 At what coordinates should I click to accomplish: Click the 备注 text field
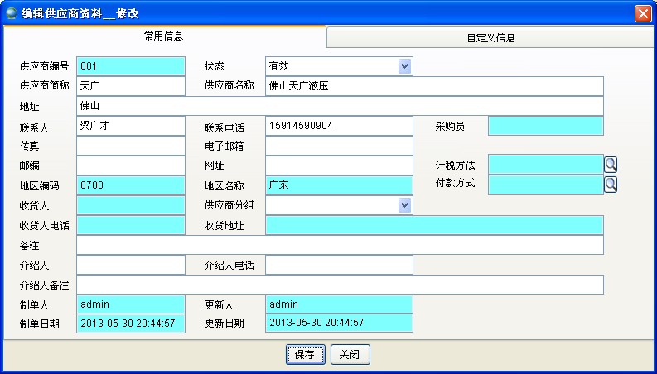pyautogui.click(x=340, y=245)
